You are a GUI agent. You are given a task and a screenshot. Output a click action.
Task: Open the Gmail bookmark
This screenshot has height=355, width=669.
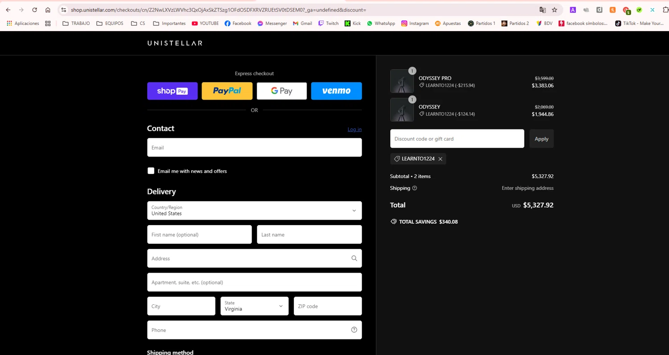pyautogui.click(x=302, y=23)
